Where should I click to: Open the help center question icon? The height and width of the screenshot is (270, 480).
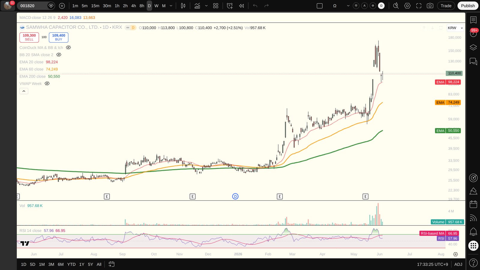(473, 263)
